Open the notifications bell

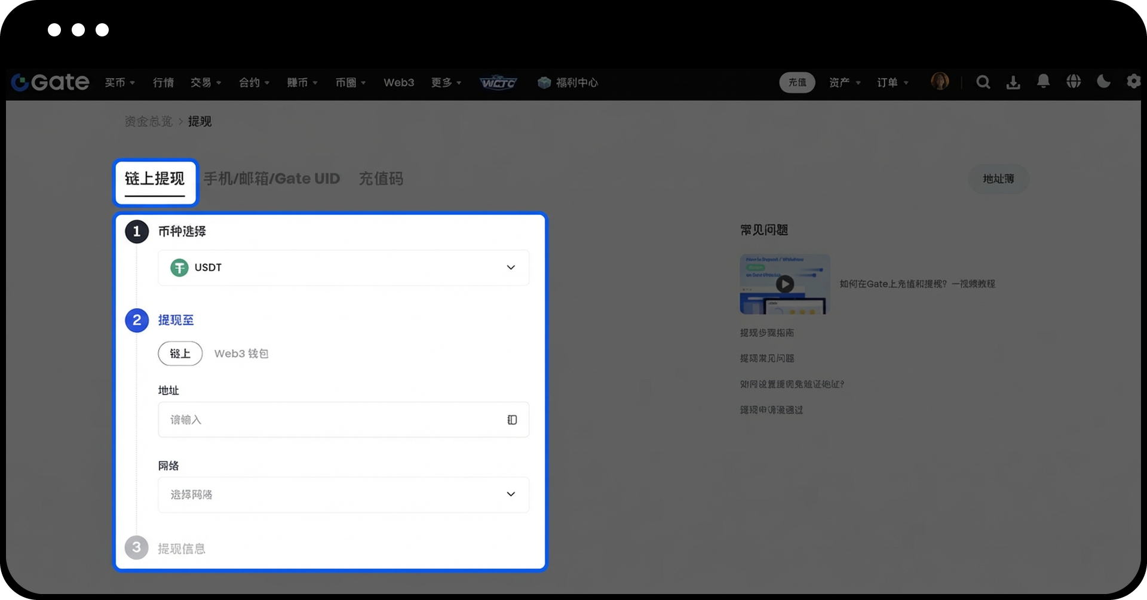coord(1043,82)
